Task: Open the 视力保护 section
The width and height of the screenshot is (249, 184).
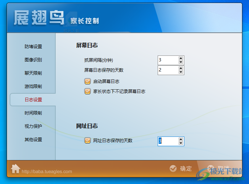Action: [33, 126]
